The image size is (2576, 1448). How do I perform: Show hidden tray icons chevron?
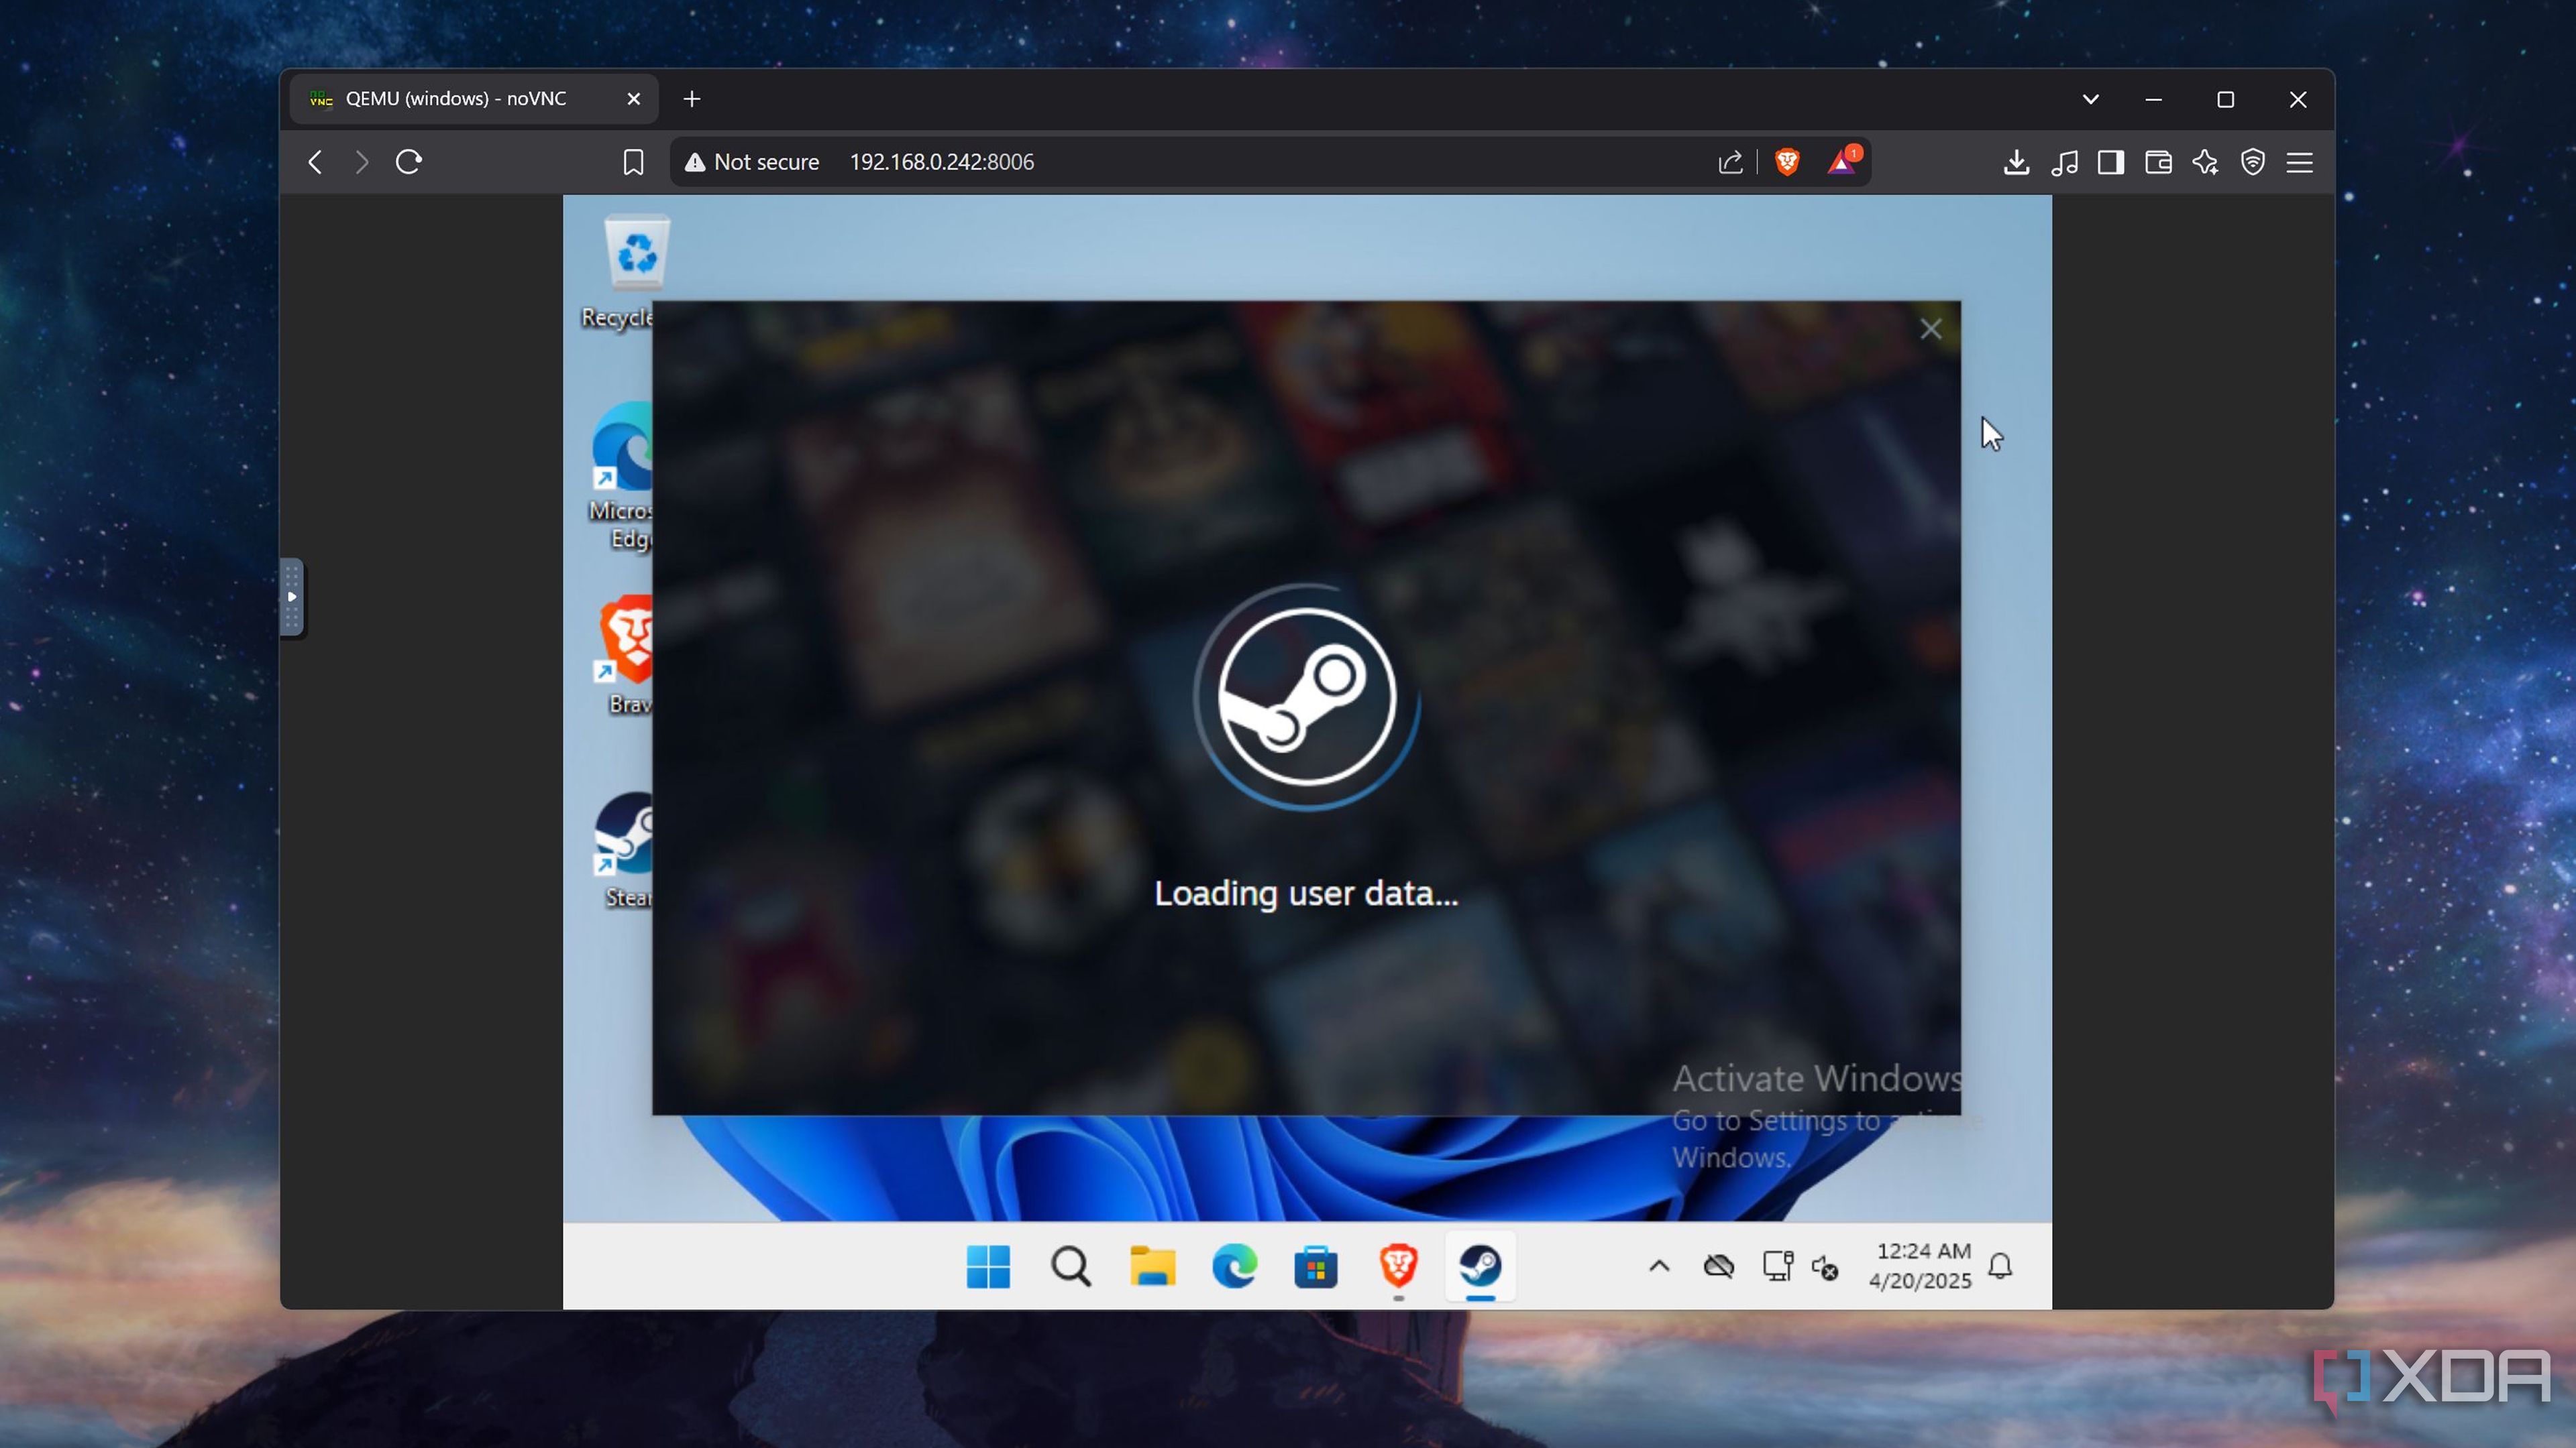click(1659, 1266)
